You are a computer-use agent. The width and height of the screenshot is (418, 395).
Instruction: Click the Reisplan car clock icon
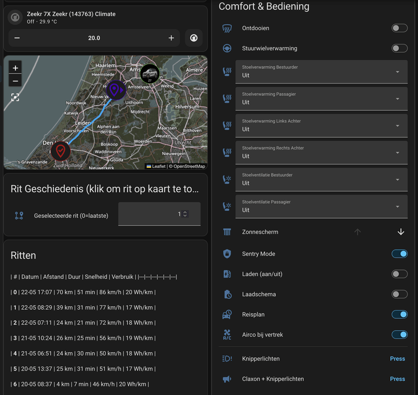(227, 315)
